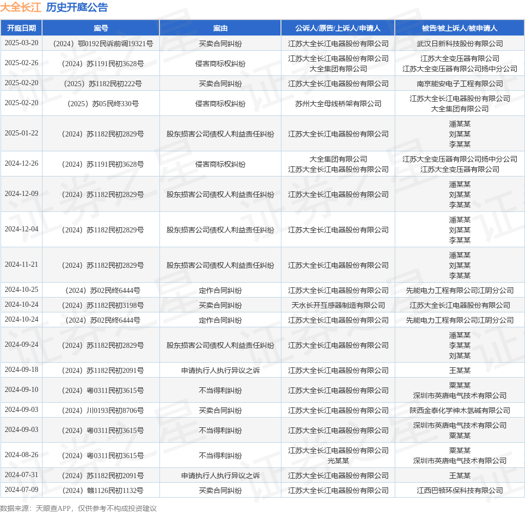The width and height of the screenshot is (525, 513).
Task: Select the date cell 2024-07-09
Action: [x=22, y=490]
